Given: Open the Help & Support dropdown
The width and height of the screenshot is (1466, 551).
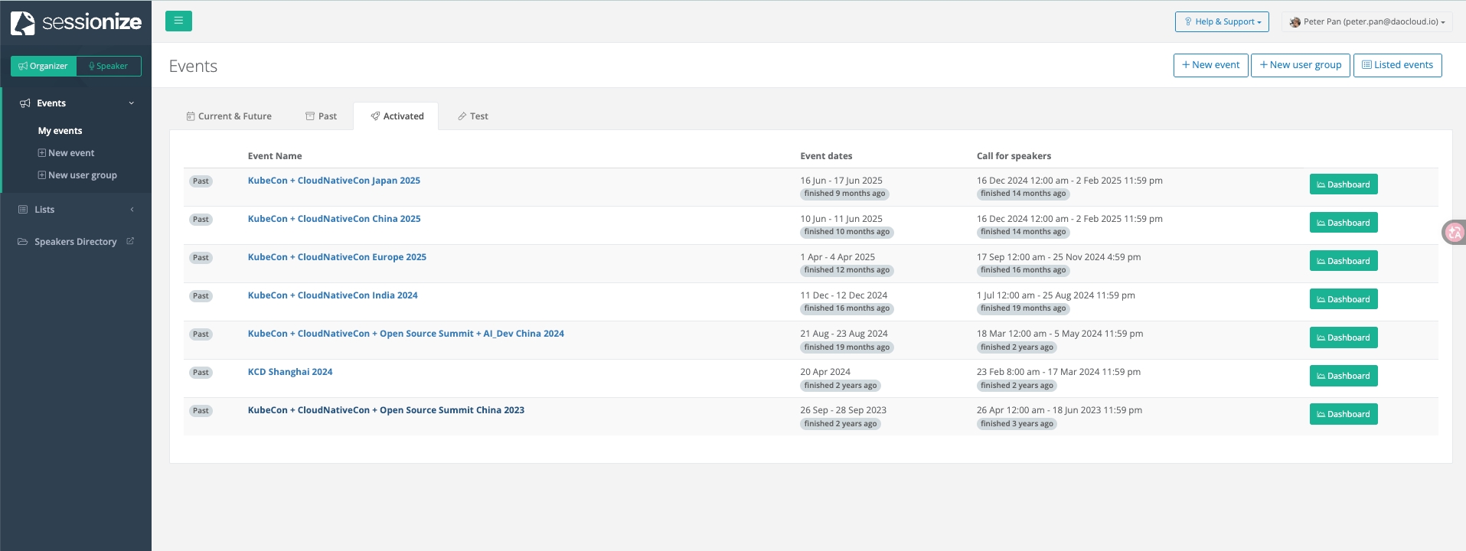Looking at the screenshot, I should click(x=1222, y=22).
